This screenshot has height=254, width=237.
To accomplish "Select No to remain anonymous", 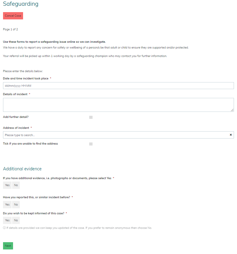I will [16, 220].
